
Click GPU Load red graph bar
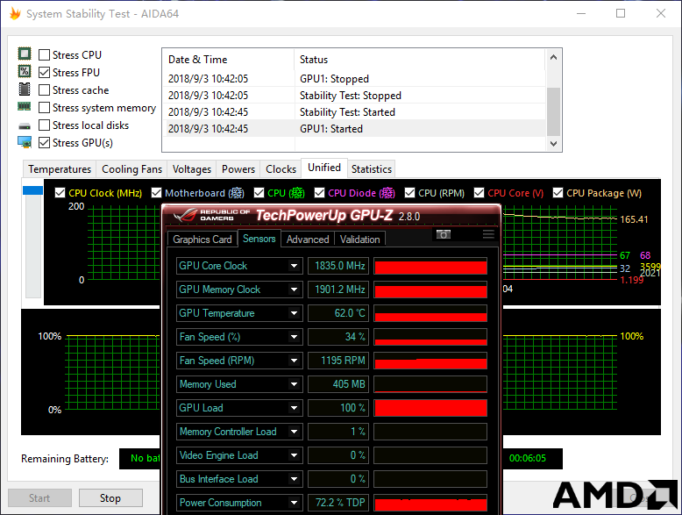pos(430,408)
